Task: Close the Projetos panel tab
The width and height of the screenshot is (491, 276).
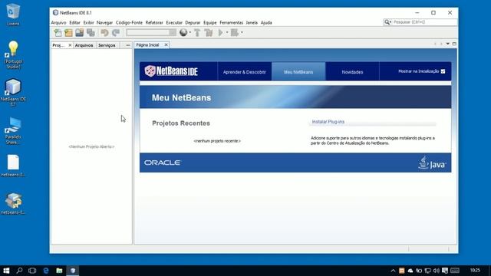Action: 70,45
